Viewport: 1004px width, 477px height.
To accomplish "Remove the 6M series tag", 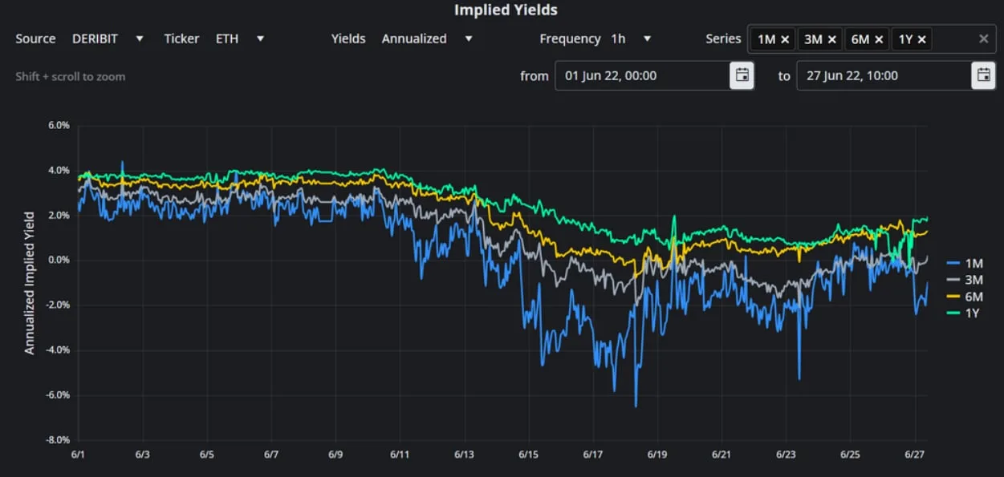I will 878,38.
